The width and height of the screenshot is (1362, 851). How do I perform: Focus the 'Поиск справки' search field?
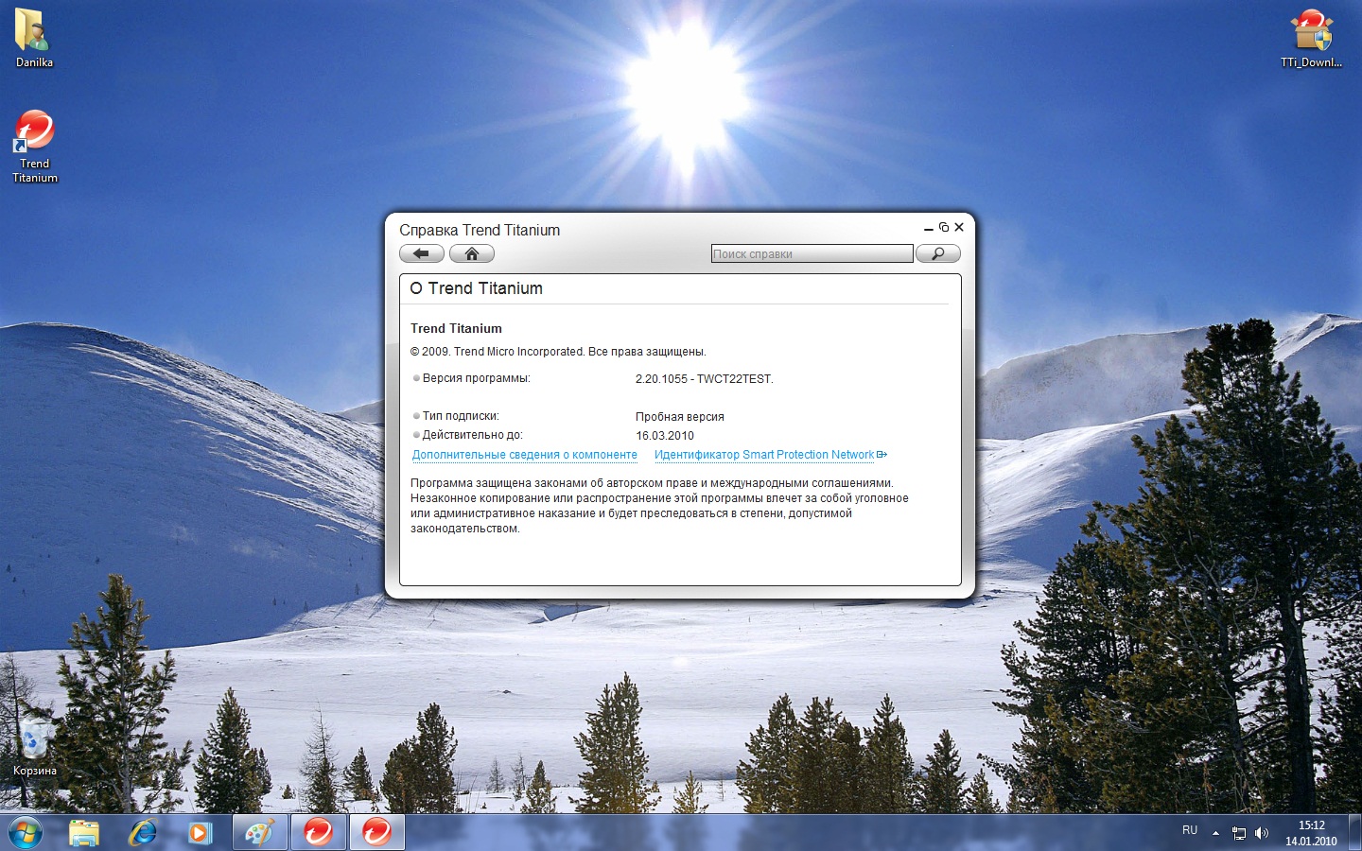(812, 253)
